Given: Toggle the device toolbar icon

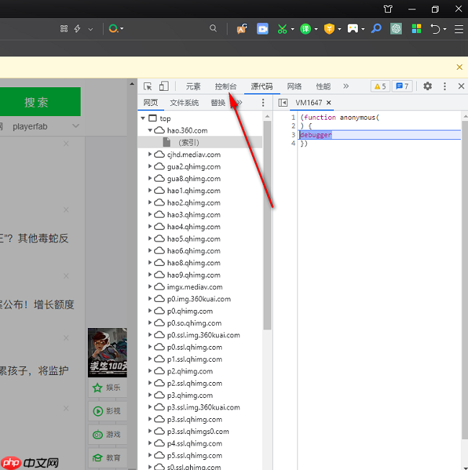Looking at the screenshot, I should click(163, 87).
